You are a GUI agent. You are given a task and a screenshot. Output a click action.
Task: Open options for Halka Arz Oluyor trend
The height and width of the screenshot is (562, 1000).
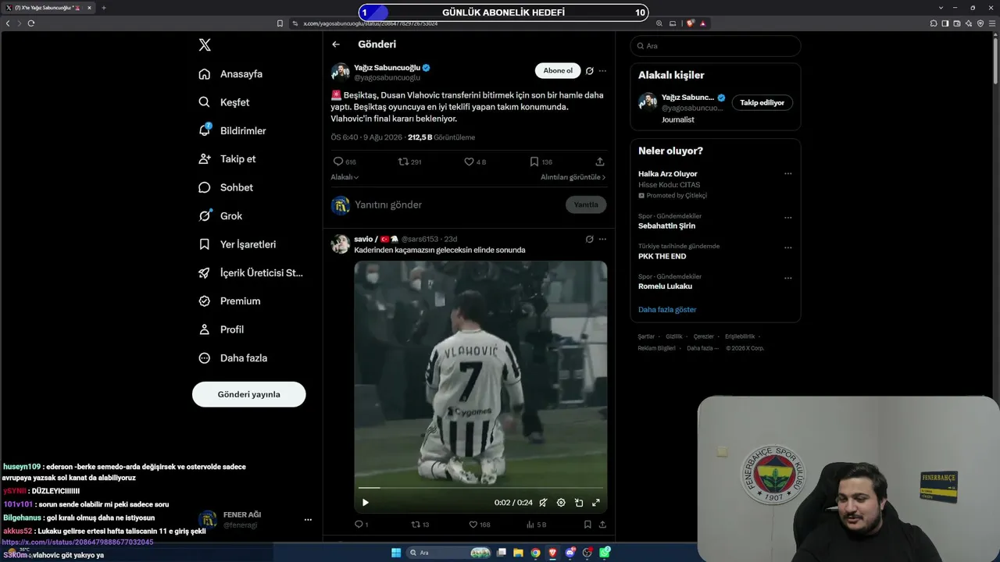(787, 174)
